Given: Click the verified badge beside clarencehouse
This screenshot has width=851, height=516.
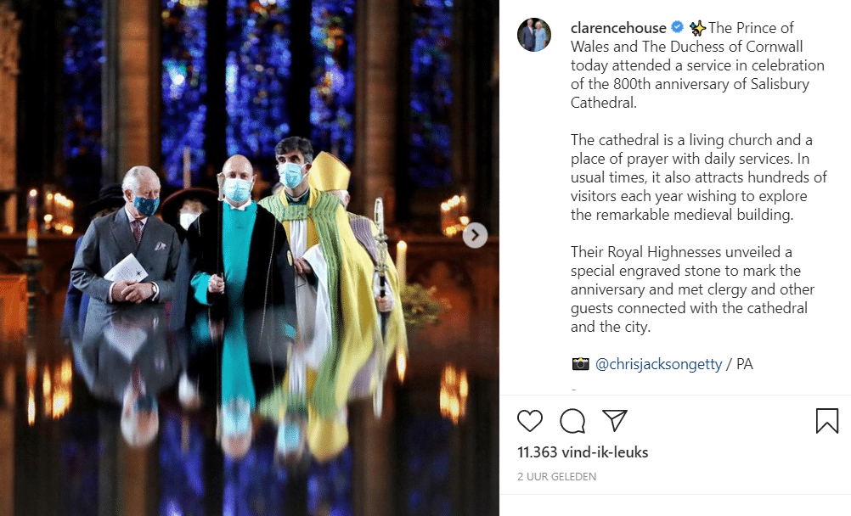Looking at the screenshot, I should tap(678, 27).
